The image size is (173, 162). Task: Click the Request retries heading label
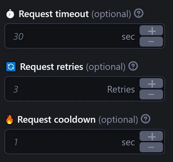[x=52, y=67]
